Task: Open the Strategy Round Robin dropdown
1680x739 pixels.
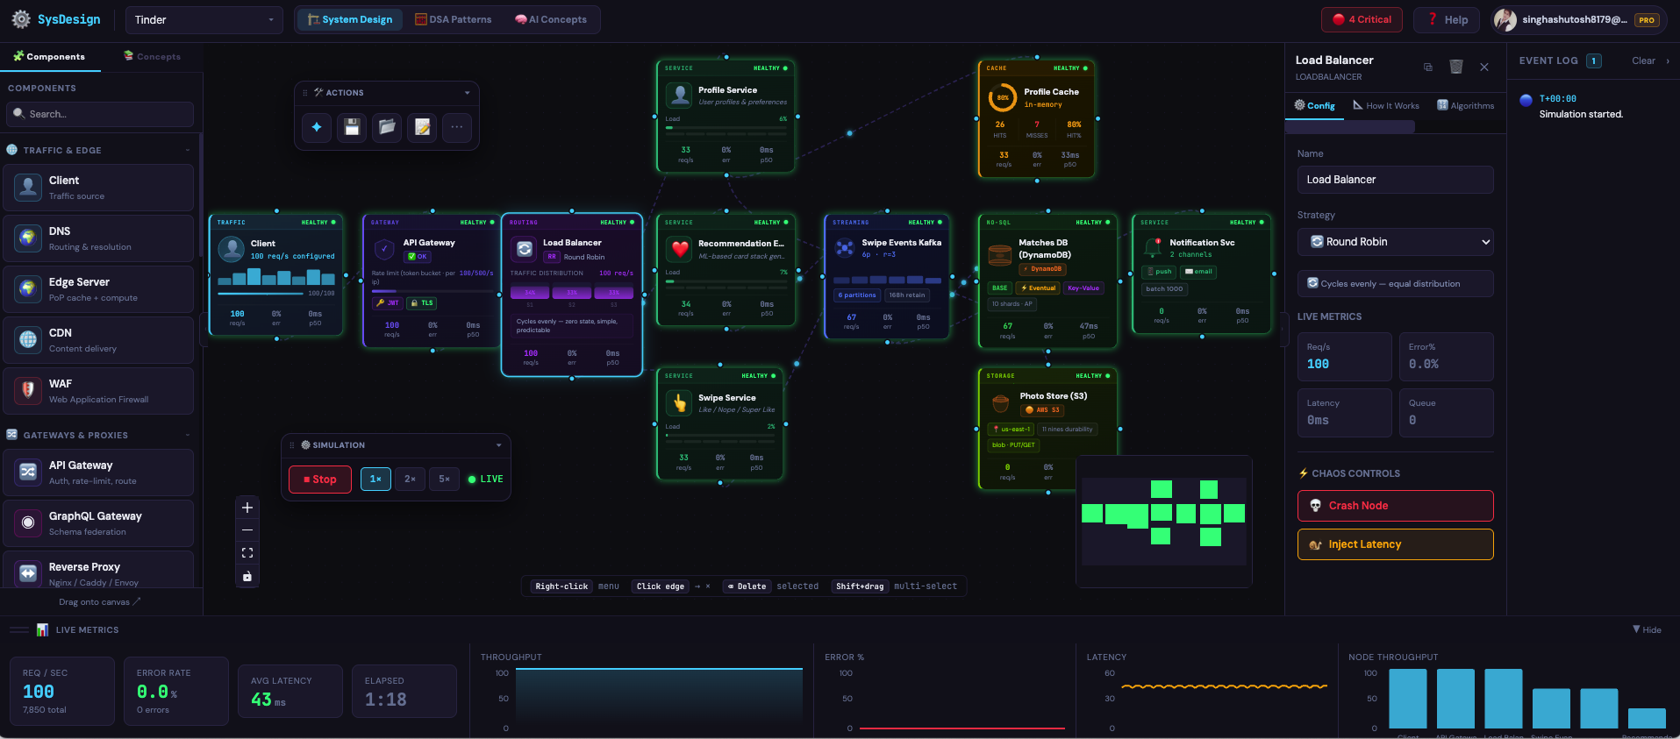Action: 1395,242
